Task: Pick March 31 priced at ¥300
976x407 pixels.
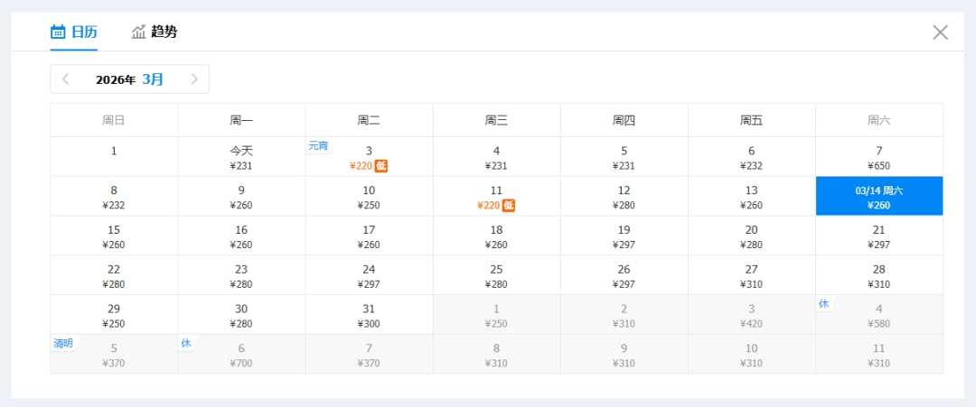Action: click(369, 315)
